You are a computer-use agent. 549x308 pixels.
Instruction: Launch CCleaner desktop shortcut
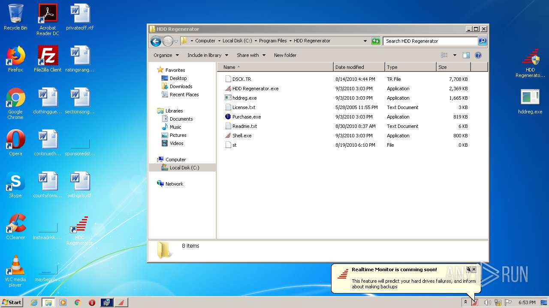(15, 227)
